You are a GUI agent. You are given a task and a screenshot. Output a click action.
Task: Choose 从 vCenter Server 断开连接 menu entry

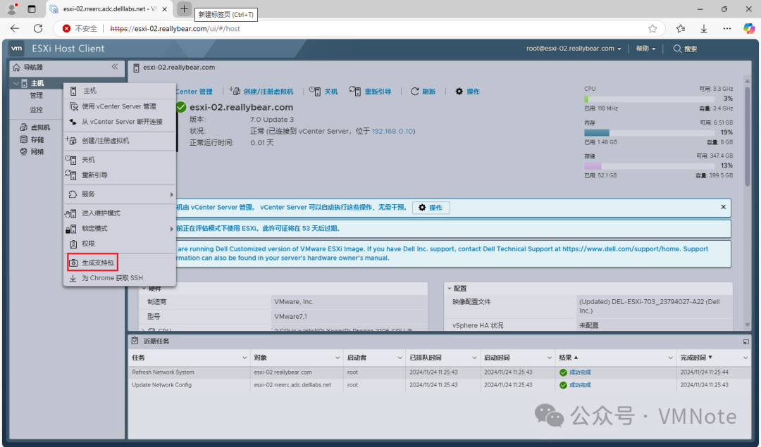point(120,122)
